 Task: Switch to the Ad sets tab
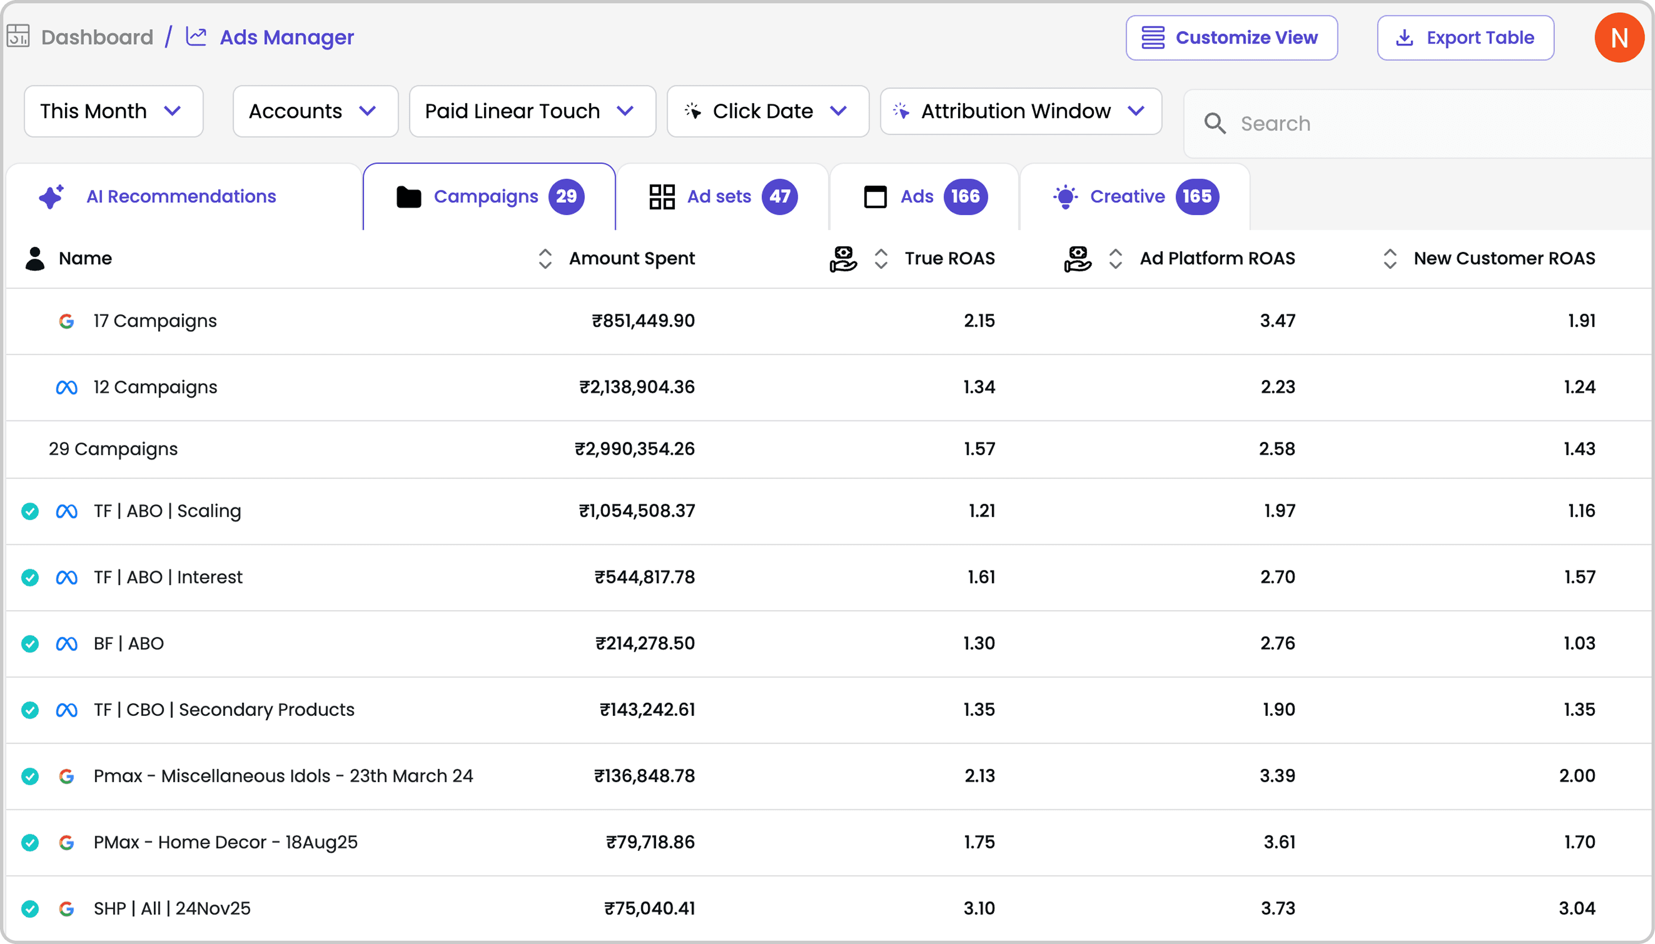[722, 196]
